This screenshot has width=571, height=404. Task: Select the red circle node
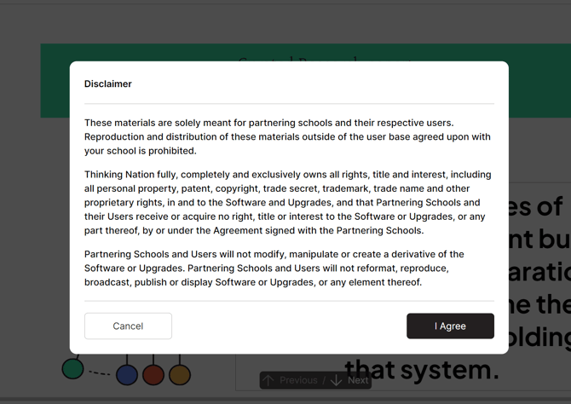153,374
